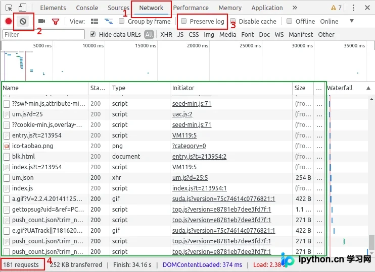Open the Sources tab

coord(118,8)
